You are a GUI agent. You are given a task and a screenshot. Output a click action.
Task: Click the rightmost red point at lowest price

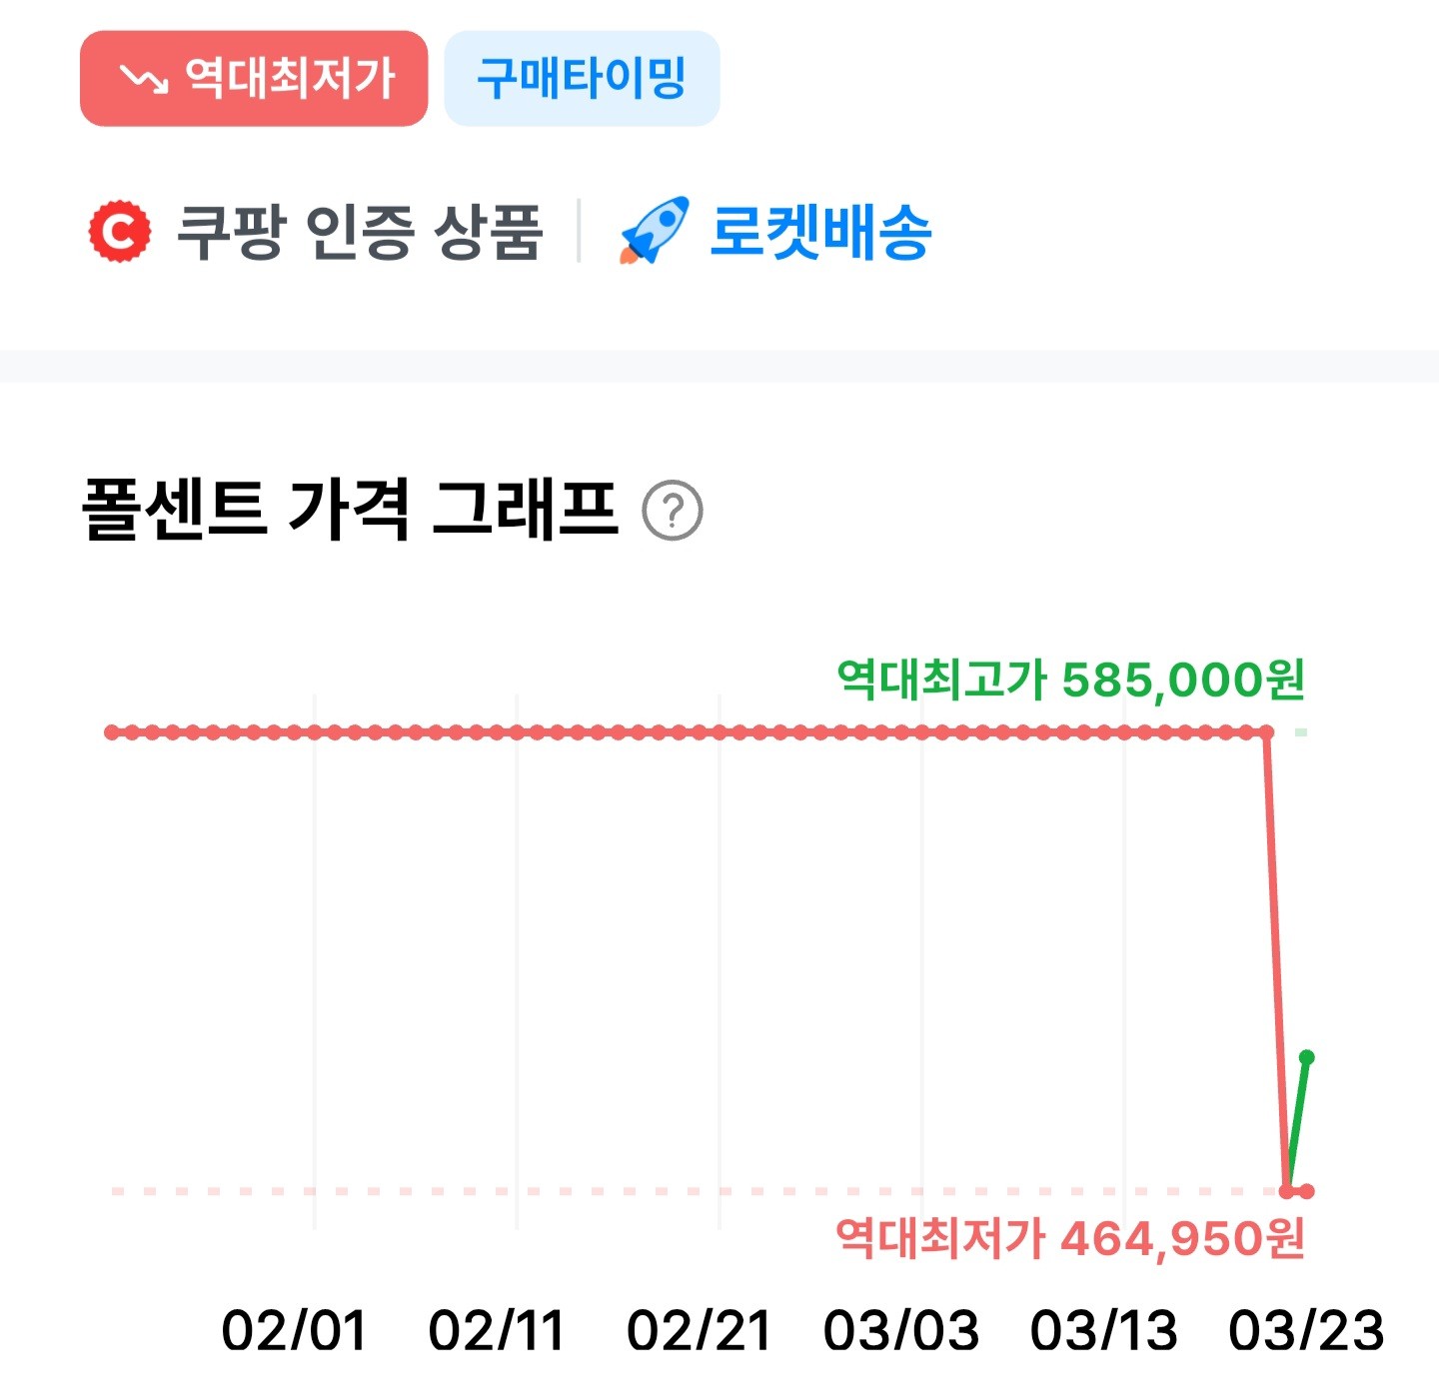click(1307, 1191)
